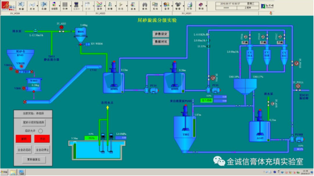Click the 参数设定 button

pyautogui.click(x=161, y=34)
